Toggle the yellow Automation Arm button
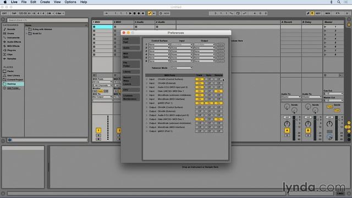 click(150, 13)
